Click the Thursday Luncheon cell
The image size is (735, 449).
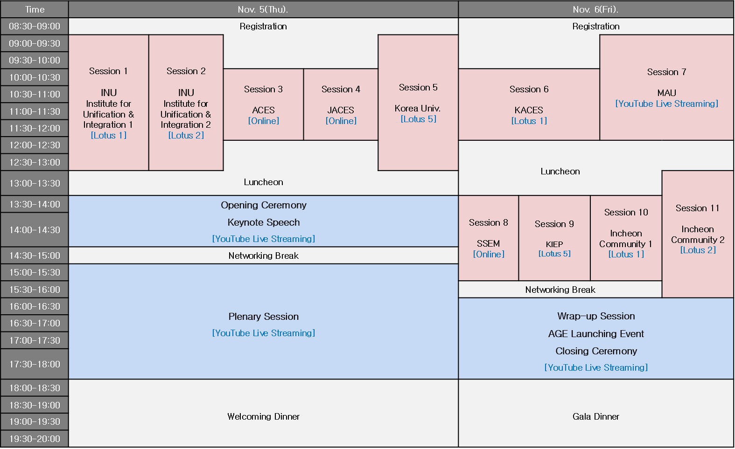click(263, 182)
